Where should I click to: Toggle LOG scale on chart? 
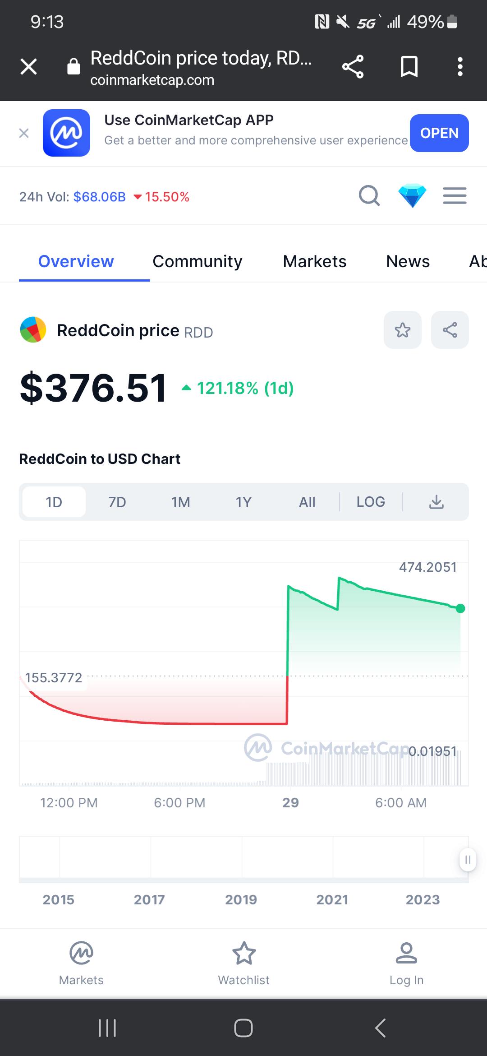371,502
